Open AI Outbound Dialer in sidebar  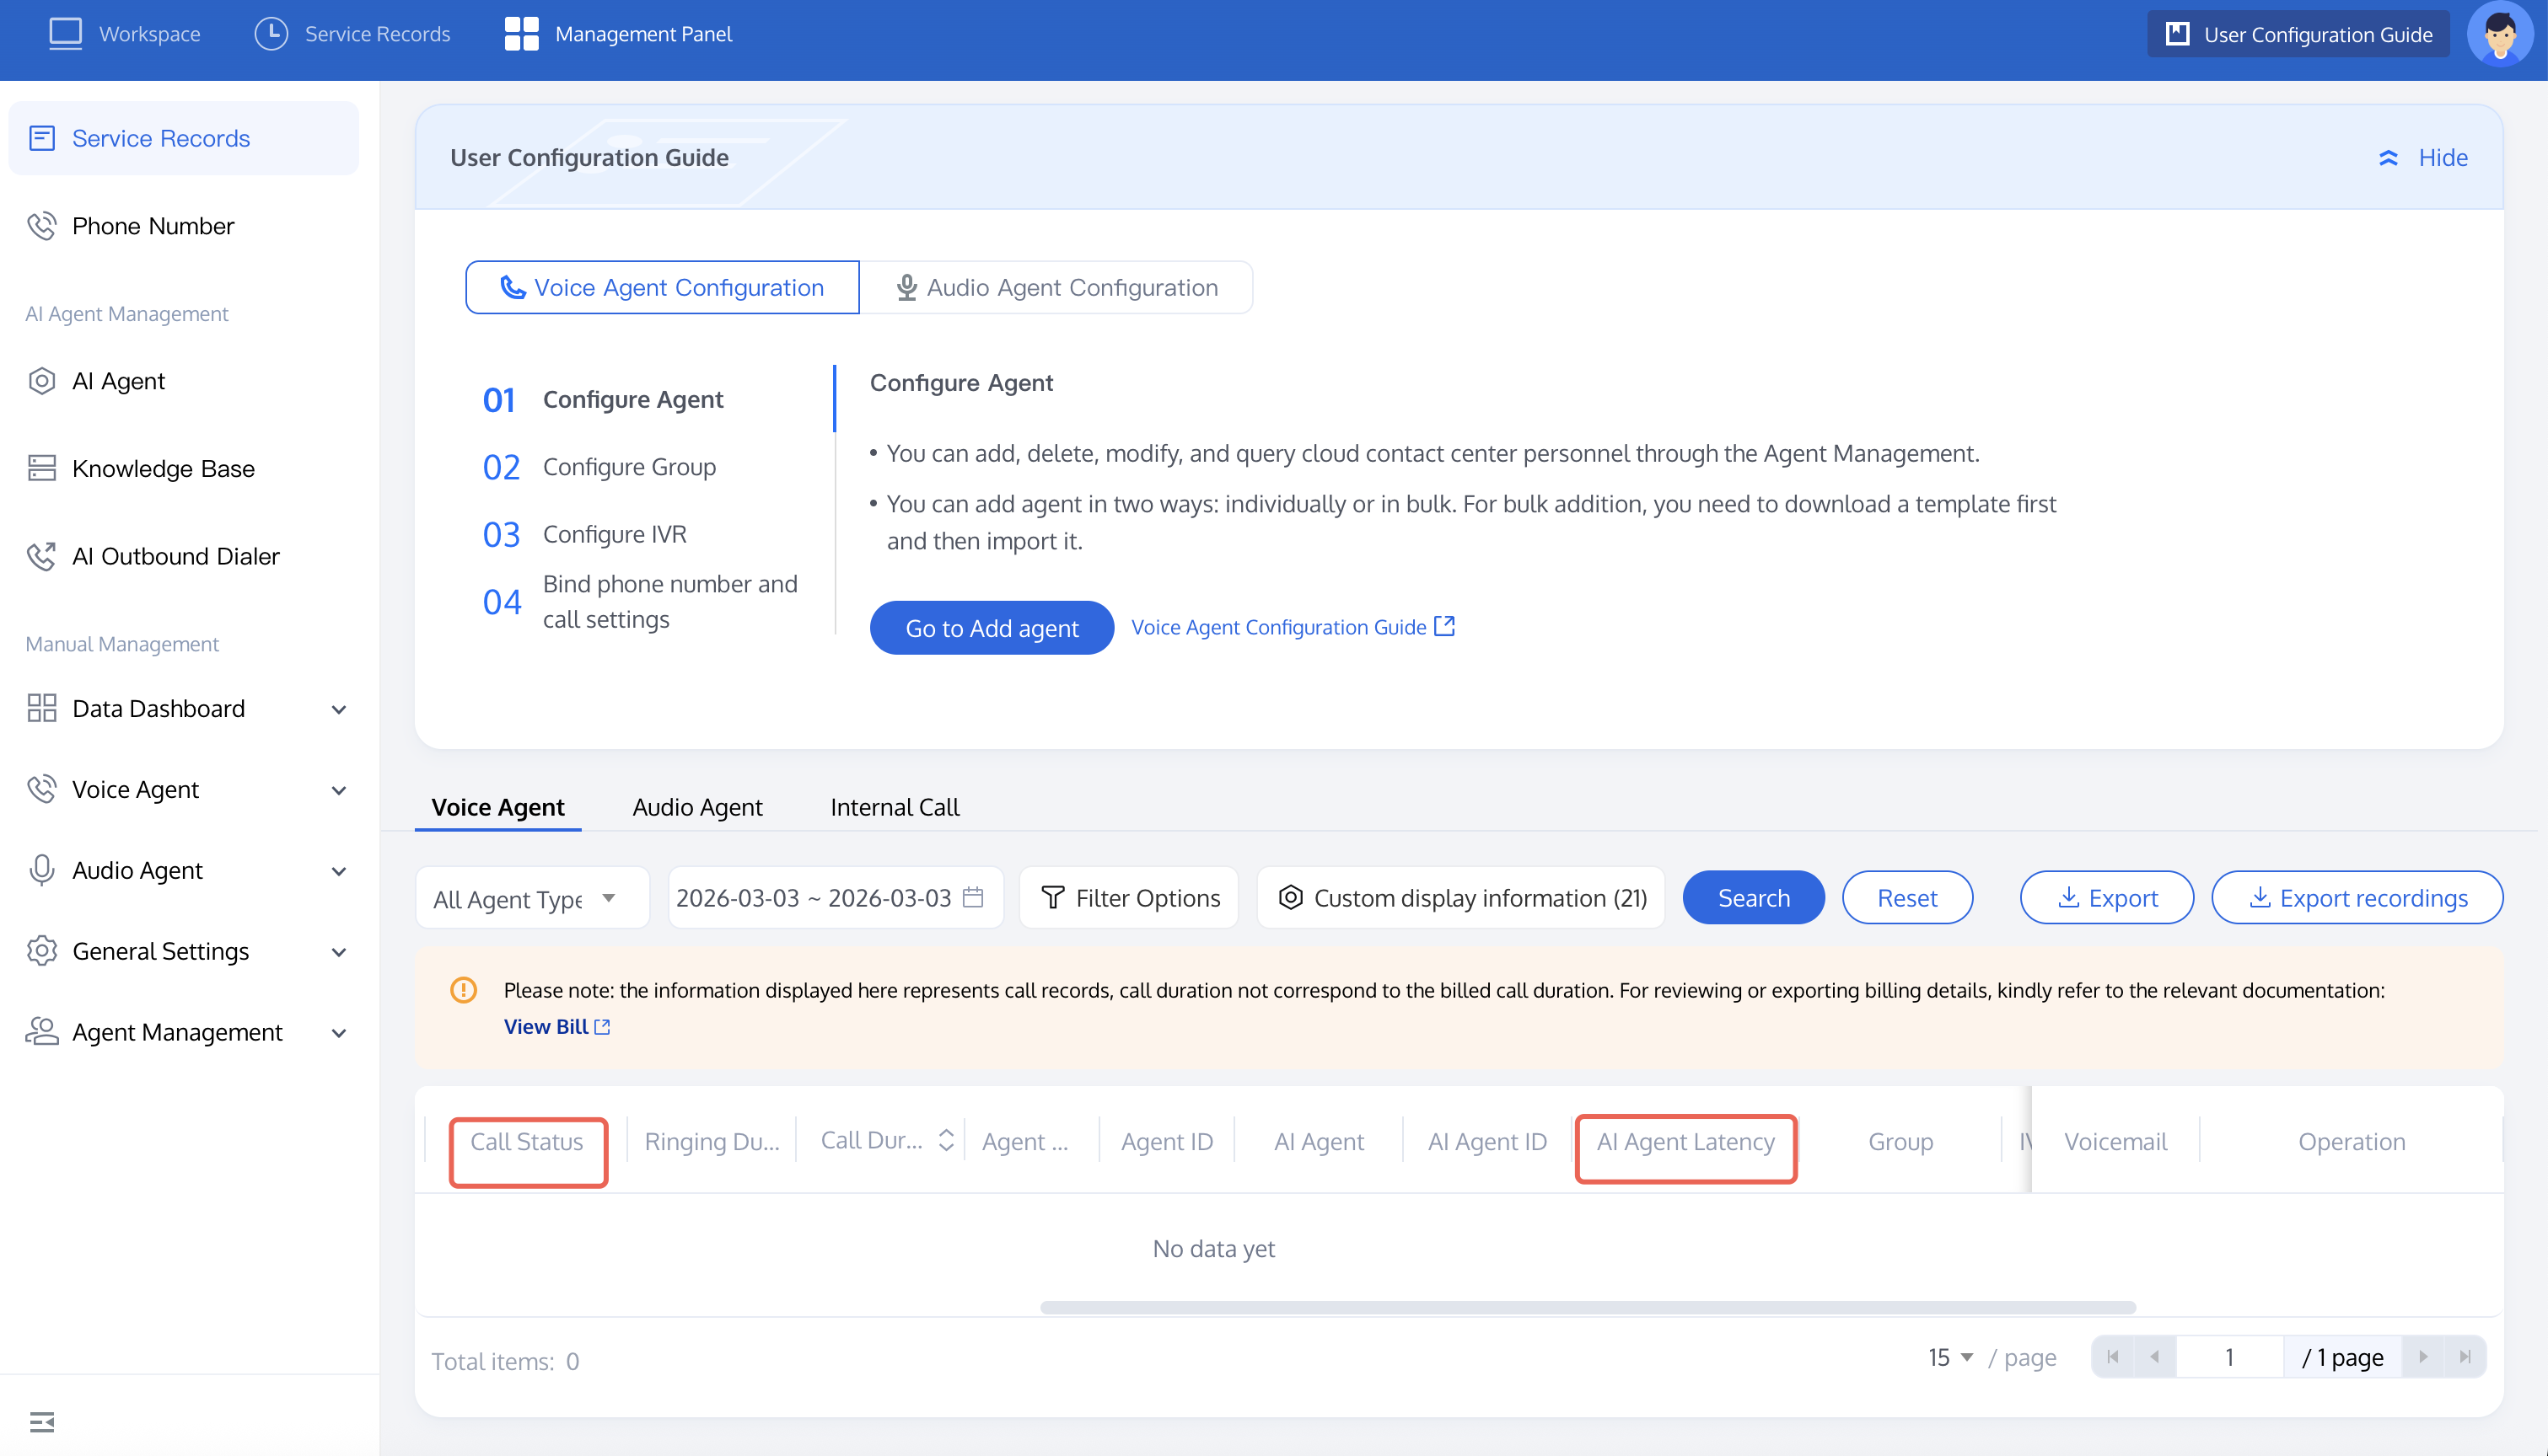[175, 556]
